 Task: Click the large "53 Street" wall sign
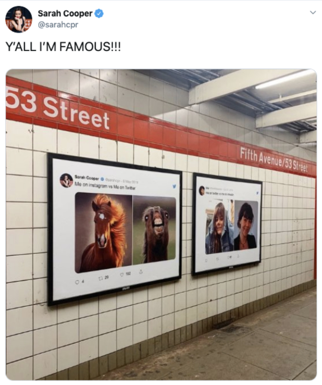[58, 110]
